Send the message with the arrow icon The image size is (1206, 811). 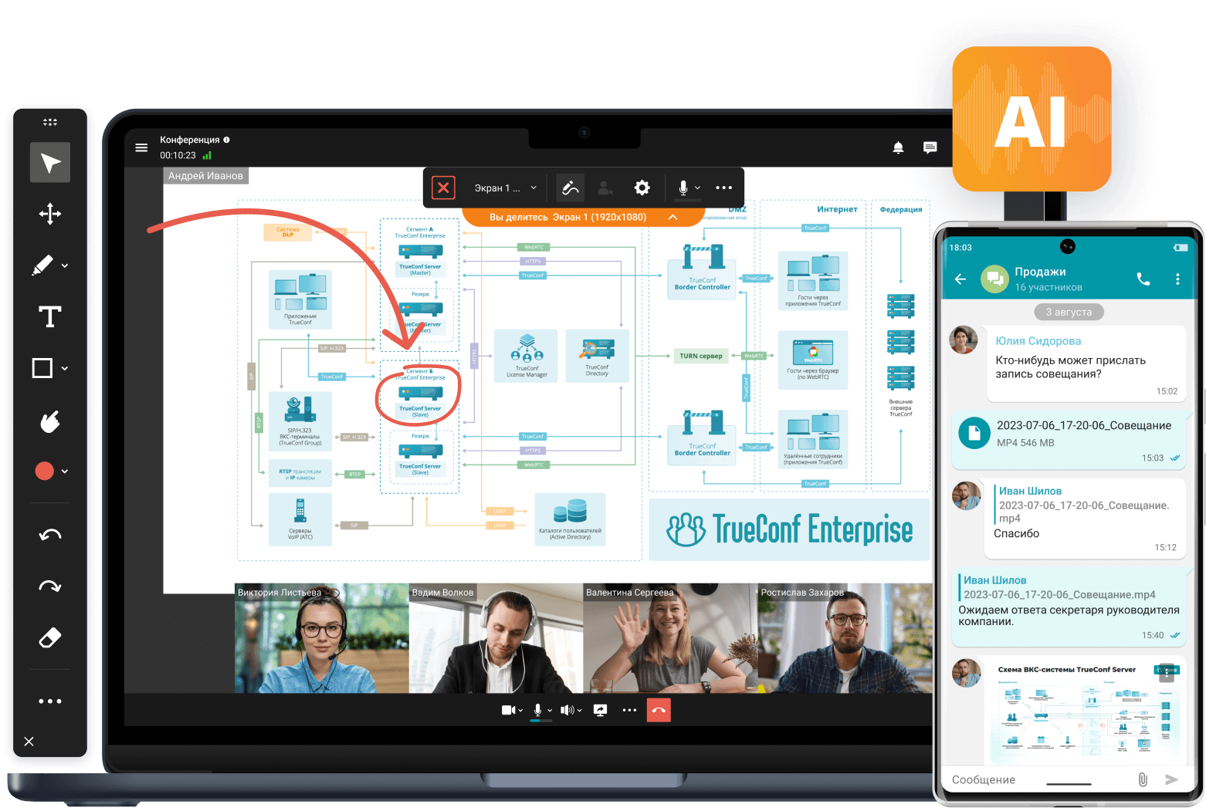click(1171, 779)
